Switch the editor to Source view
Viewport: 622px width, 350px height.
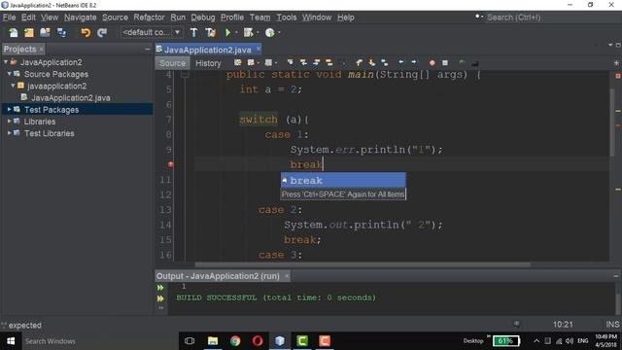pyautogui.click(x=172, y=63)
